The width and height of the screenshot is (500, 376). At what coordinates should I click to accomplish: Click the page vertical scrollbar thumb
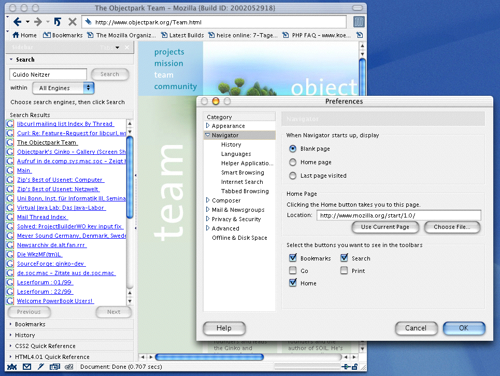[x=362, y=77]
